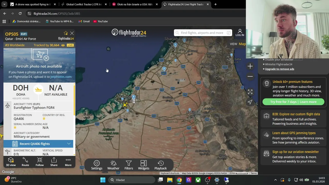This screenshot has width=329, height=185.
Task: Click the #3 Worldwide ranking
Action: coord(15,45)
